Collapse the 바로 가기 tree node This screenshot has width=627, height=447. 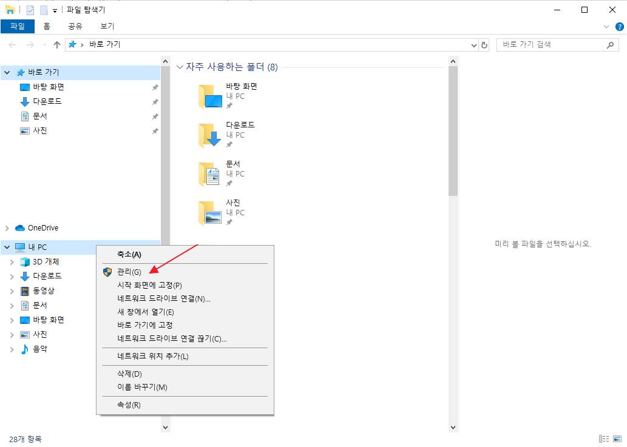[x=7, y=73]
